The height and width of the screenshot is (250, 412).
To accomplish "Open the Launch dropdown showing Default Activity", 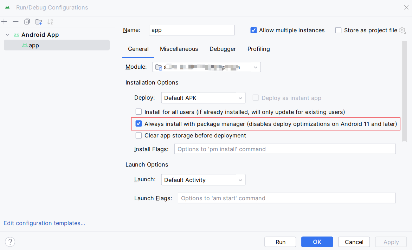I will point(203,180).
